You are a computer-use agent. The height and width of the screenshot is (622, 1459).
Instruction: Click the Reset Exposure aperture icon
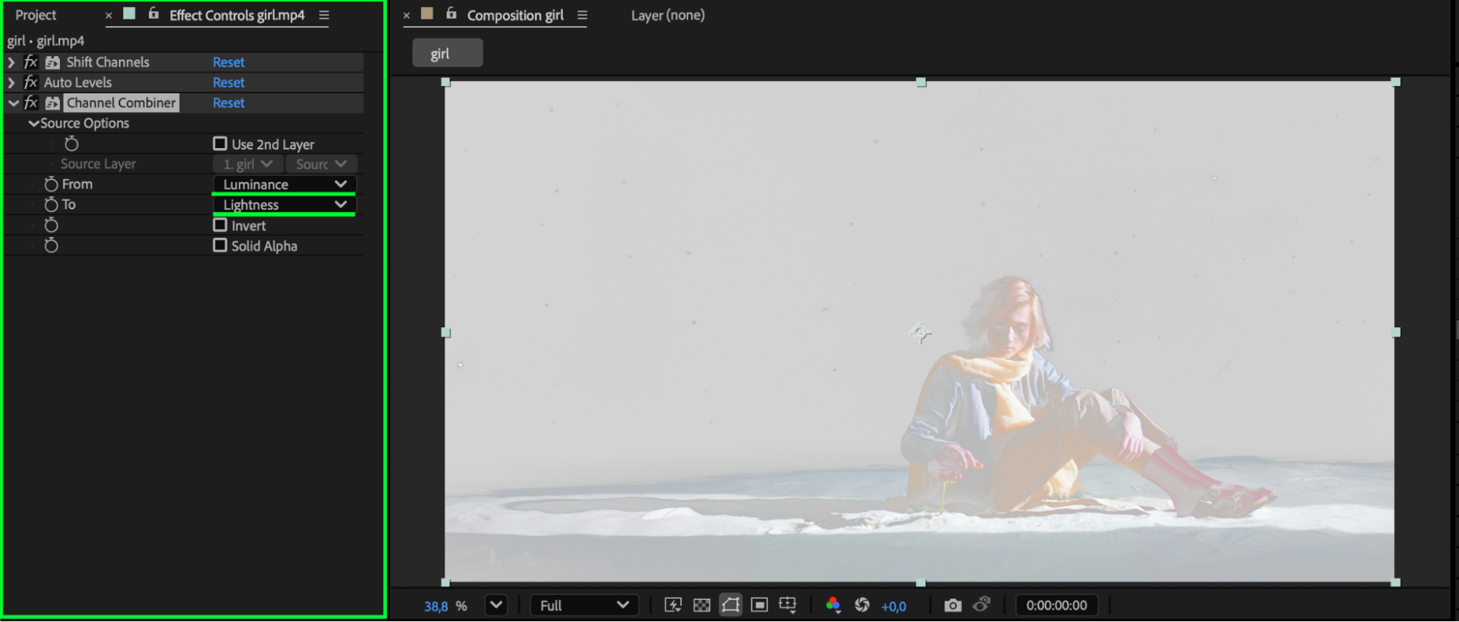(x=862, y=605)
